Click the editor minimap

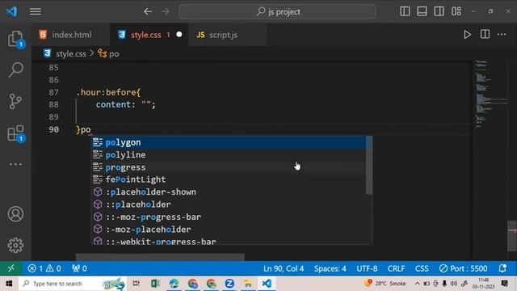[490, 94]
